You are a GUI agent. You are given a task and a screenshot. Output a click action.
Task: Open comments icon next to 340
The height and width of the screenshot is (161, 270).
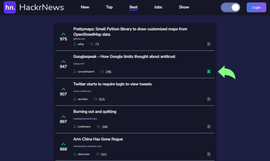(98, 127)
